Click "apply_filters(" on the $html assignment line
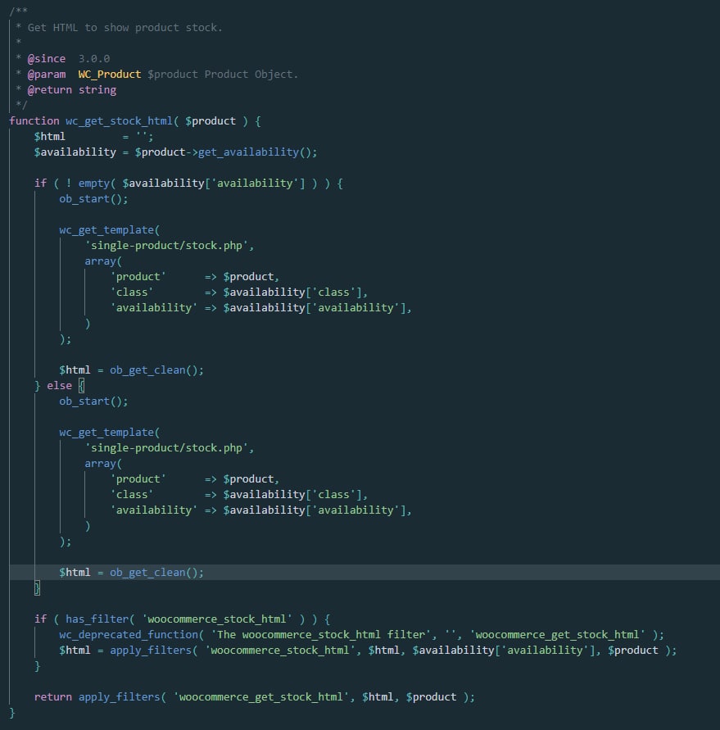This screenshot has width=720, height=730. coord(154,651)
